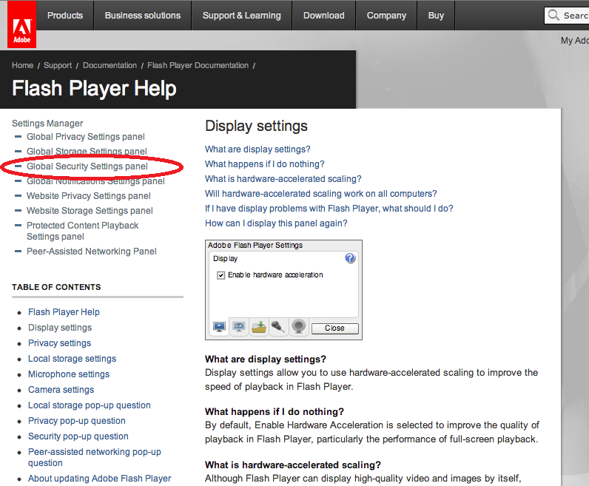589x486 pixels.
Task: Click the blue help question mark icon
Action: (350, 258)
